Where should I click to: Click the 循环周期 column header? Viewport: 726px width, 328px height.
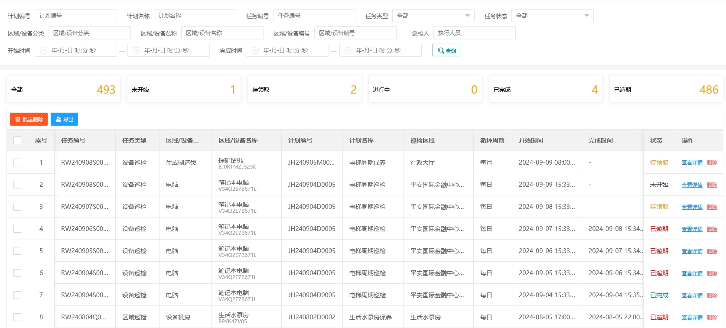point(492,140)
